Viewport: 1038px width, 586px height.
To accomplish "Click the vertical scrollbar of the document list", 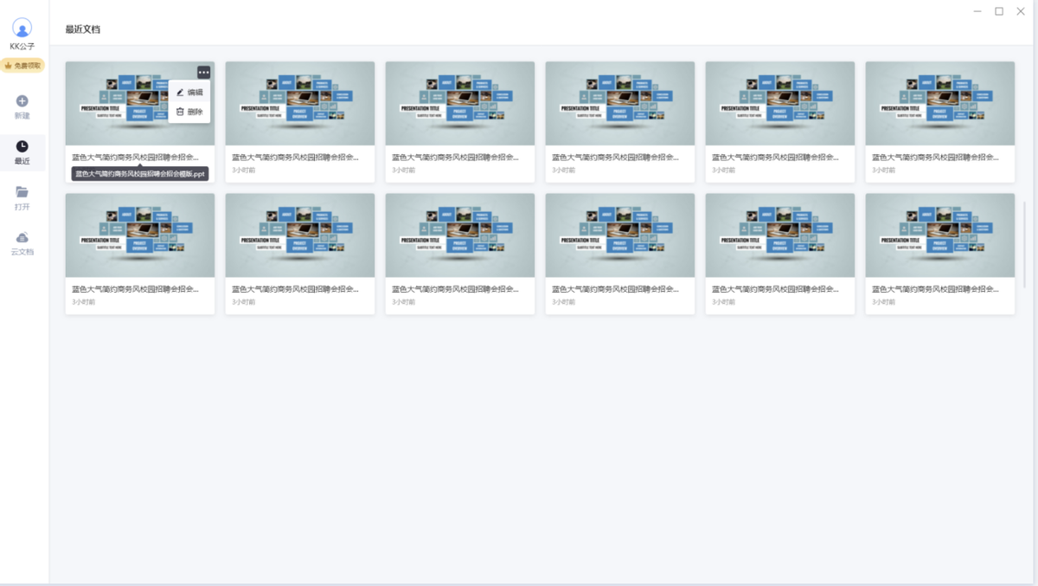I will coord(1024,245).
